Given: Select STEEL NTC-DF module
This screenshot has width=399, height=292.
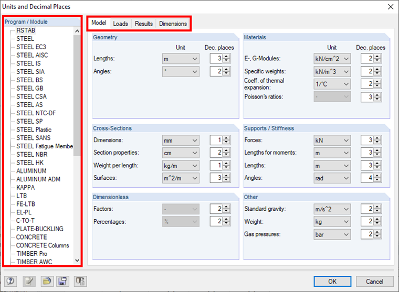Looking at the screenshot, I should click(36, 113).
